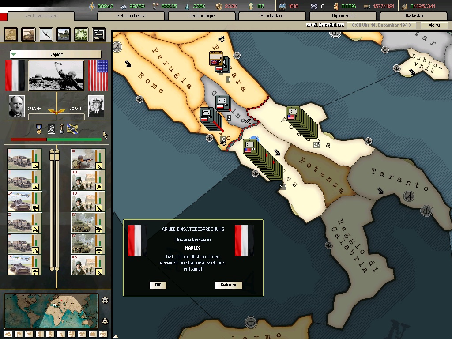Screen dimensions: 452x339
Task: Select the land units tank icon
Action: pyautogui.click(x=28, y=34)
